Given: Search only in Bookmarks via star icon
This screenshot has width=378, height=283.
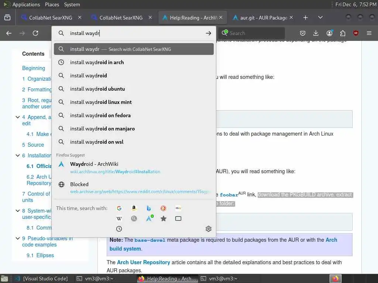Looking at the screenshot, I should (x=164, y=219).
